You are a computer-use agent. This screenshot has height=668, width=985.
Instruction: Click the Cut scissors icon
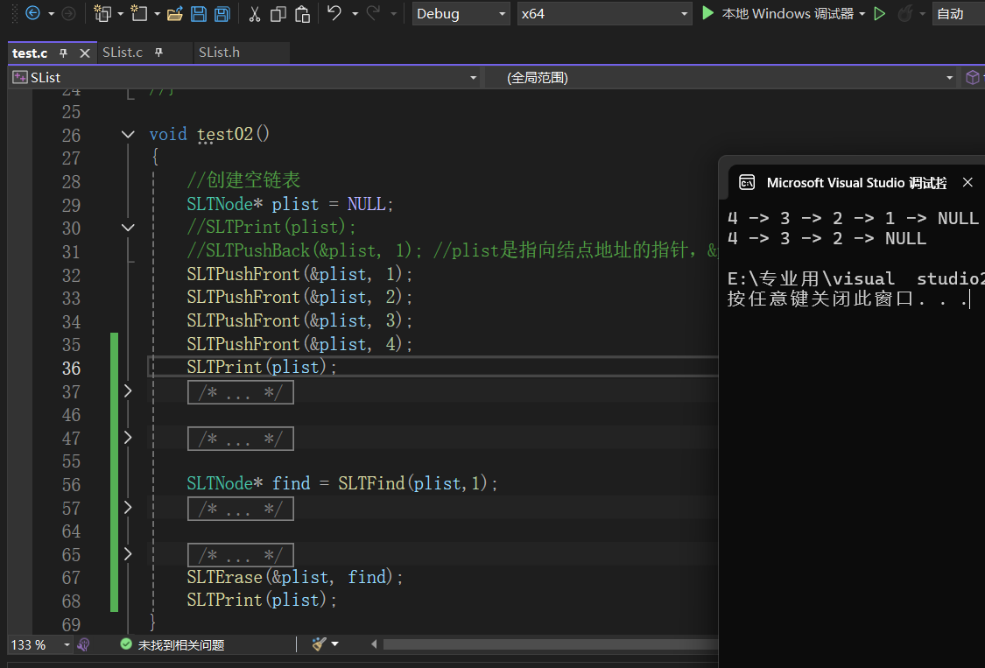tap(255, 14)
